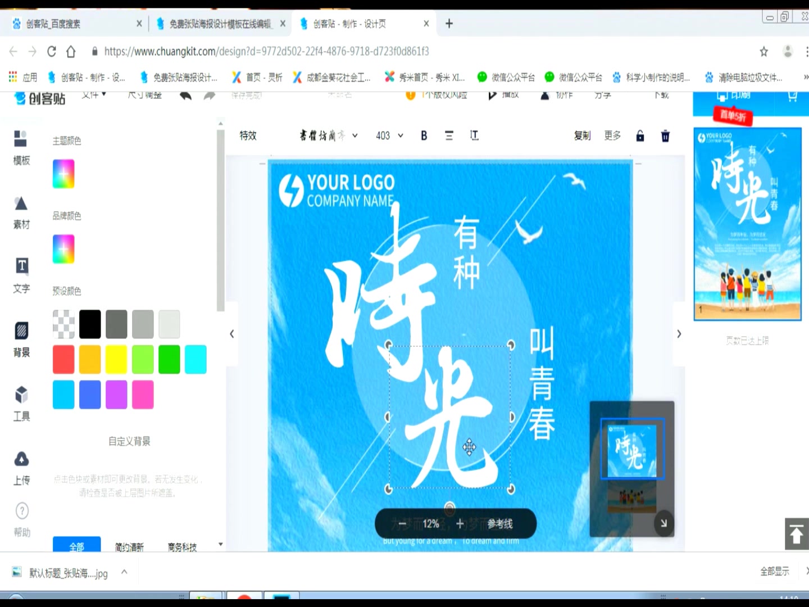Toggle the 参考线 guide lines

point(500,524)
